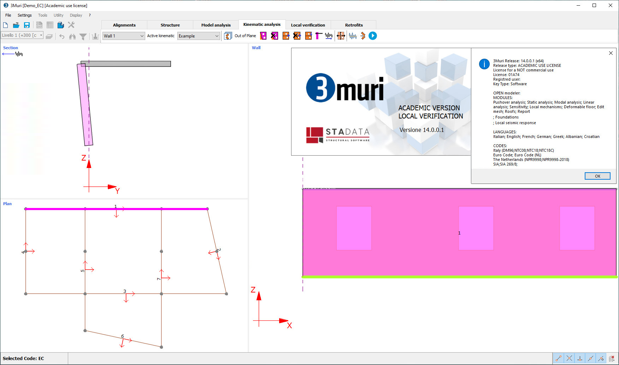Viewport: 619px width, 365px height.
Task: Click the DXF import icon
Action: pos(39,25)
